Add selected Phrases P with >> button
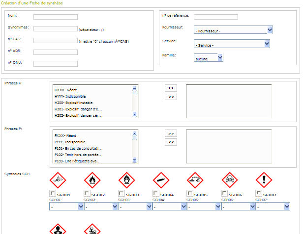This screenshot has height=234, width=303. [171, 133]
